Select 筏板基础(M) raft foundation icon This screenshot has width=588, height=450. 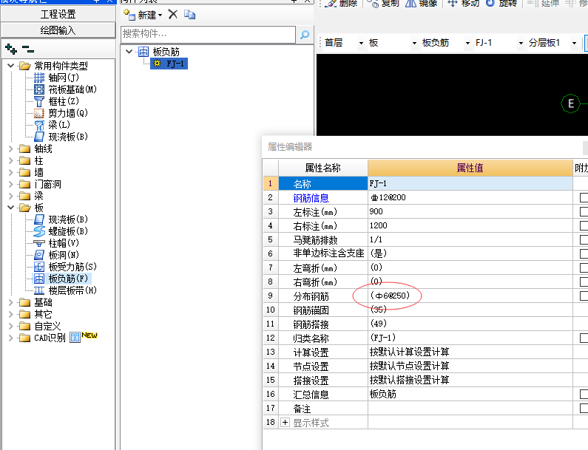pyautogui.click(x=39, y=89)
